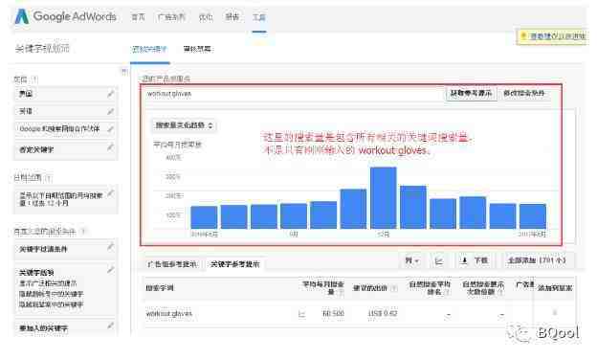Click the help icon beside custom search filters heading

(83, 231)
